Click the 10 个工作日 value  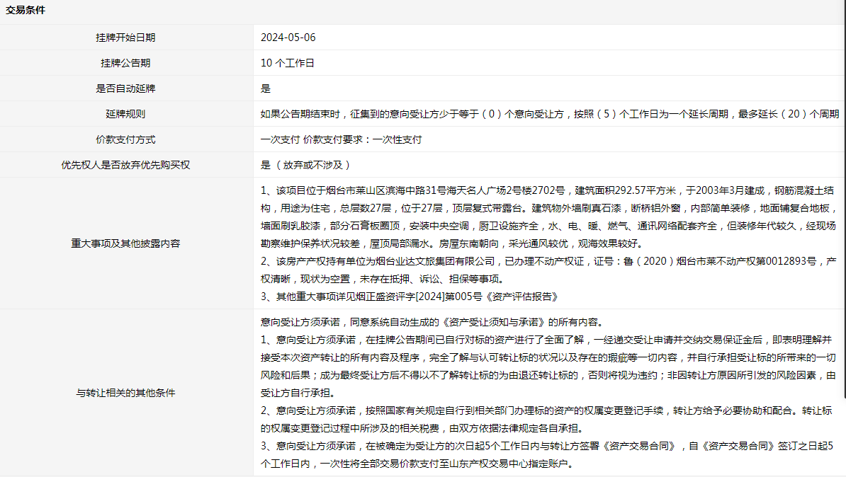click(287, 63)
